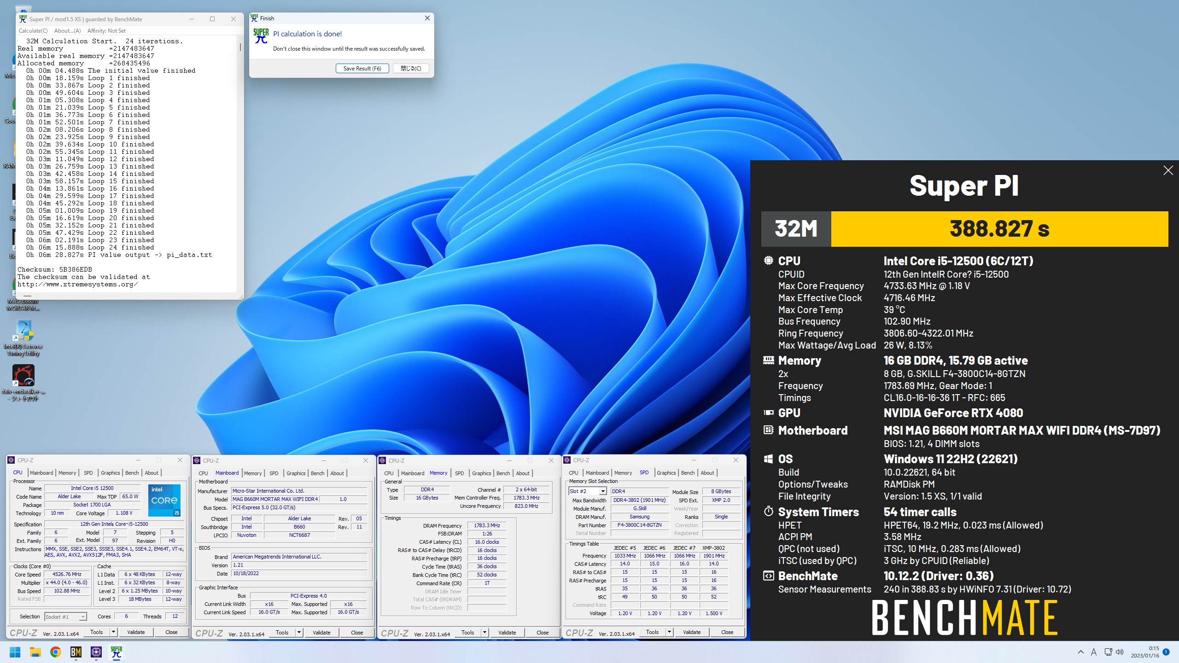Click the first CPU-Z window title icon
1179x663 pixels.
click(x=12, y=460)
